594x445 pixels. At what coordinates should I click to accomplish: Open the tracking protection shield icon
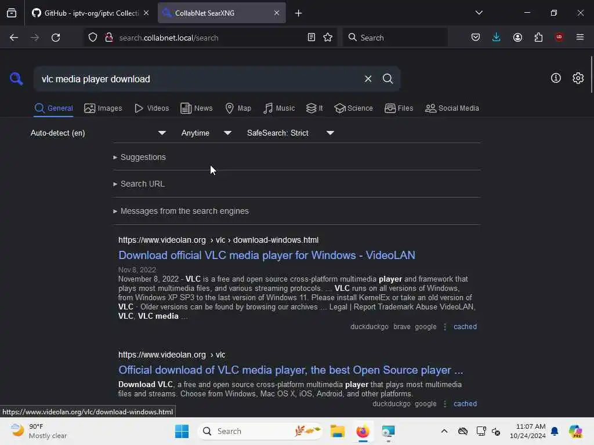[x=93, y=38]
